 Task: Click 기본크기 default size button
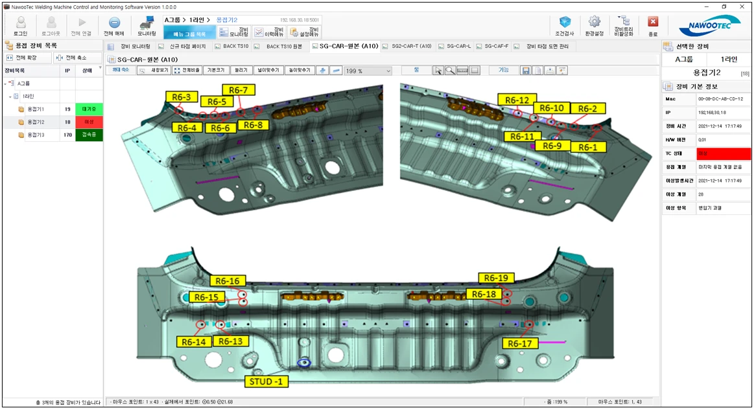point(216,71)
